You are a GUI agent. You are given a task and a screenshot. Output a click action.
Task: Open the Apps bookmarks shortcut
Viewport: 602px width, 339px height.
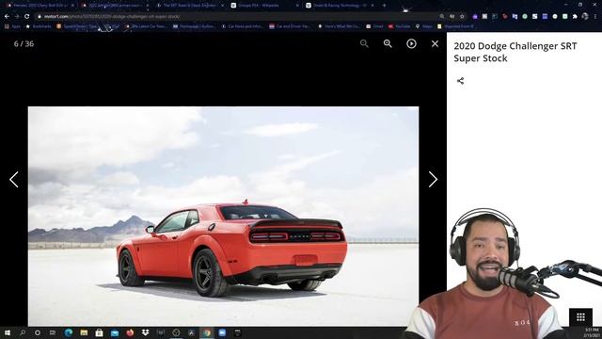click(x=12, y=26)
